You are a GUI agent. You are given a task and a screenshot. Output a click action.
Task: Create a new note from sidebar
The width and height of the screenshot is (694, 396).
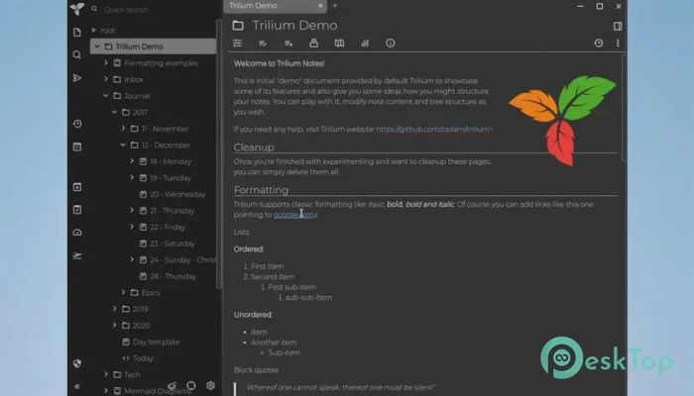[77, 33]
